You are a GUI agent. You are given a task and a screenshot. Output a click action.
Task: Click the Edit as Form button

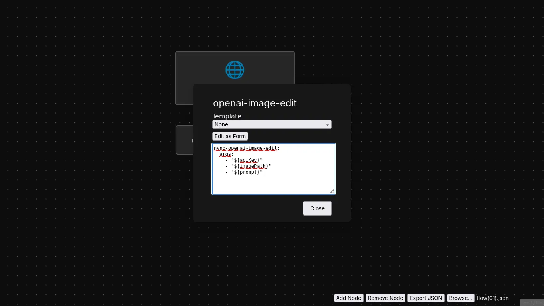pos(230,136)
